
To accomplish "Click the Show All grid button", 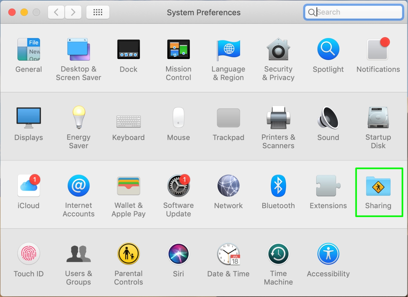I will (x=98, y=12).
